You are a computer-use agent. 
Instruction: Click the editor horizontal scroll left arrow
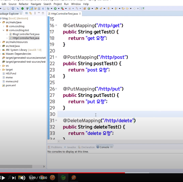click(x=59, y=141)
